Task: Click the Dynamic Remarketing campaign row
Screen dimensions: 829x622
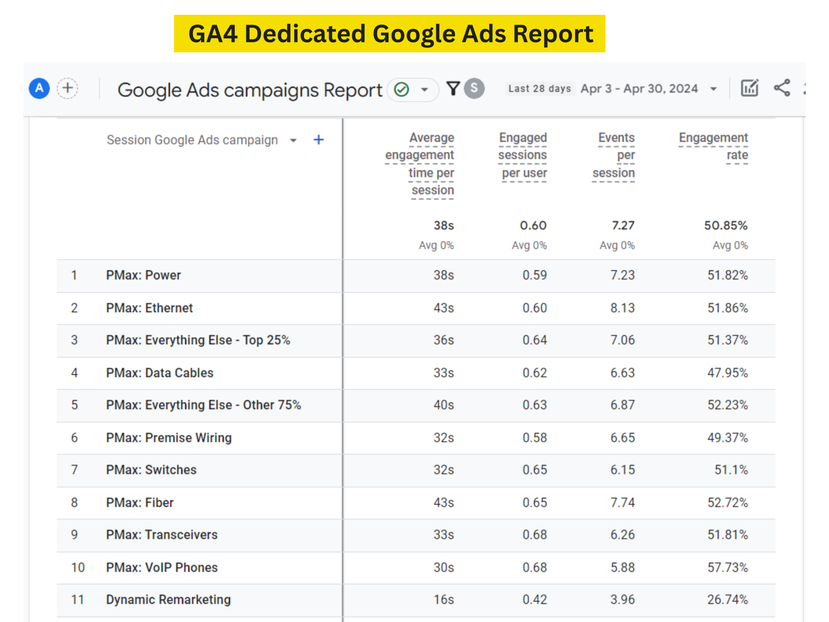Action: tap(168, 600)
